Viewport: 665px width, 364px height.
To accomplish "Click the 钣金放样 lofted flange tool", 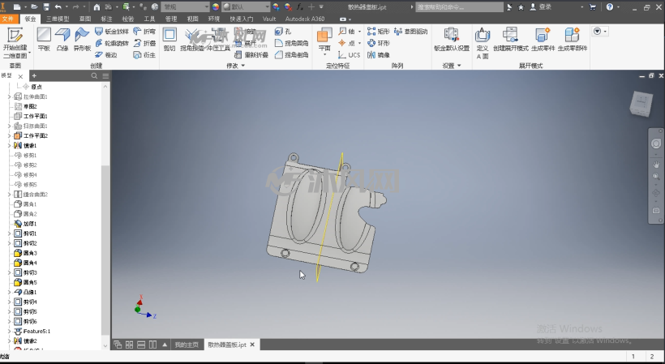I will [112, 32].
